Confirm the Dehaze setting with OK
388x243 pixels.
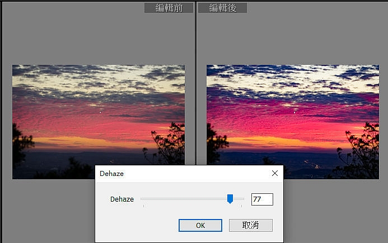coord(200,225)
